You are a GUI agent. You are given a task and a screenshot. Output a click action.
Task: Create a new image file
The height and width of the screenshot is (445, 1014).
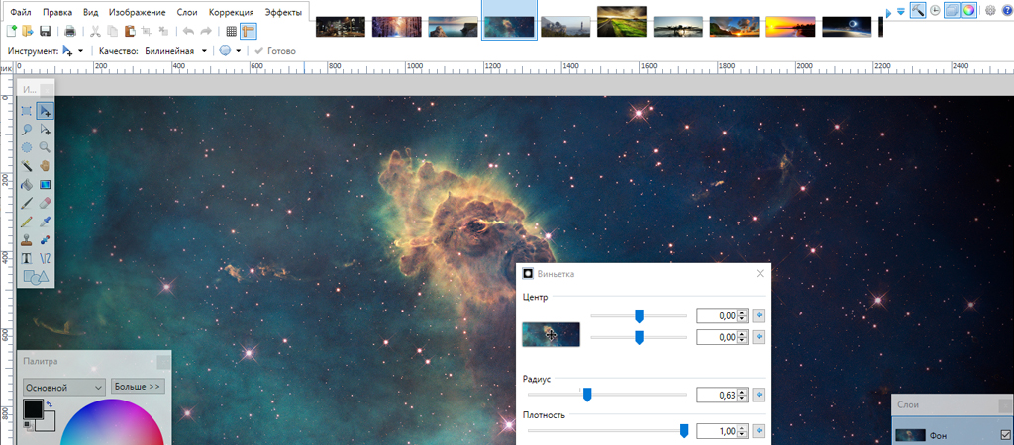click(11, 31)
